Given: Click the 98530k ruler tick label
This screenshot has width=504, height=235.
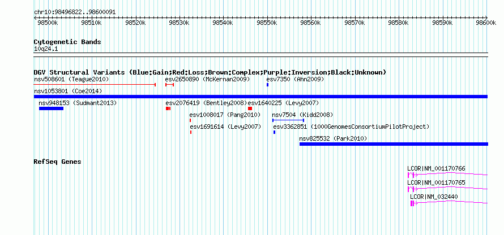Looking at the screenshot, I should click(x=179, y=23).
